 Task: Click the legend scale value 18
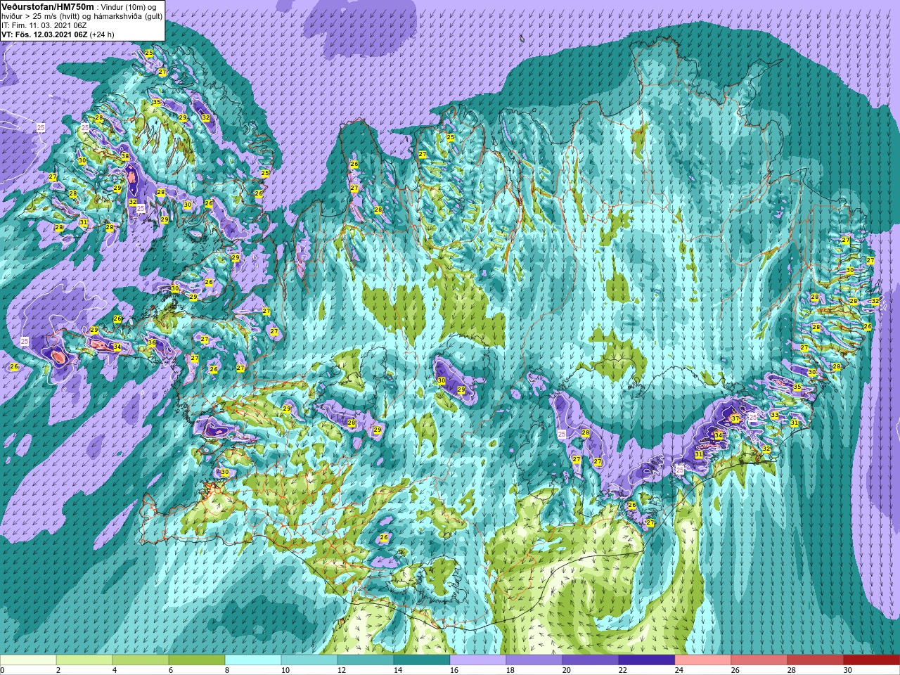[510, 670]
